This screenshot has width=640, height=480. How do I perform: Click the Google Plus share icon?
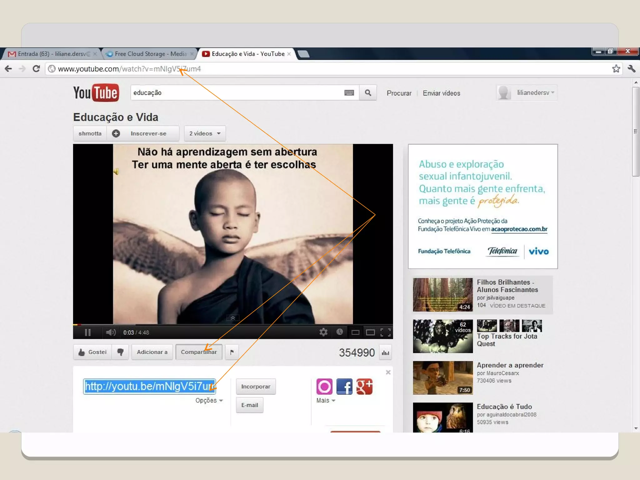[x=364, y=387]
